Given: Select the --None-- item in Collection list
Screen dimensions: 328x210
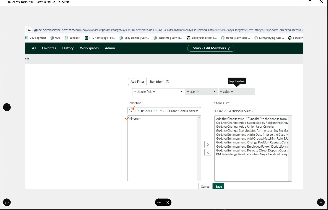Looking at the screenshot, I should click(x=135, y=119).
